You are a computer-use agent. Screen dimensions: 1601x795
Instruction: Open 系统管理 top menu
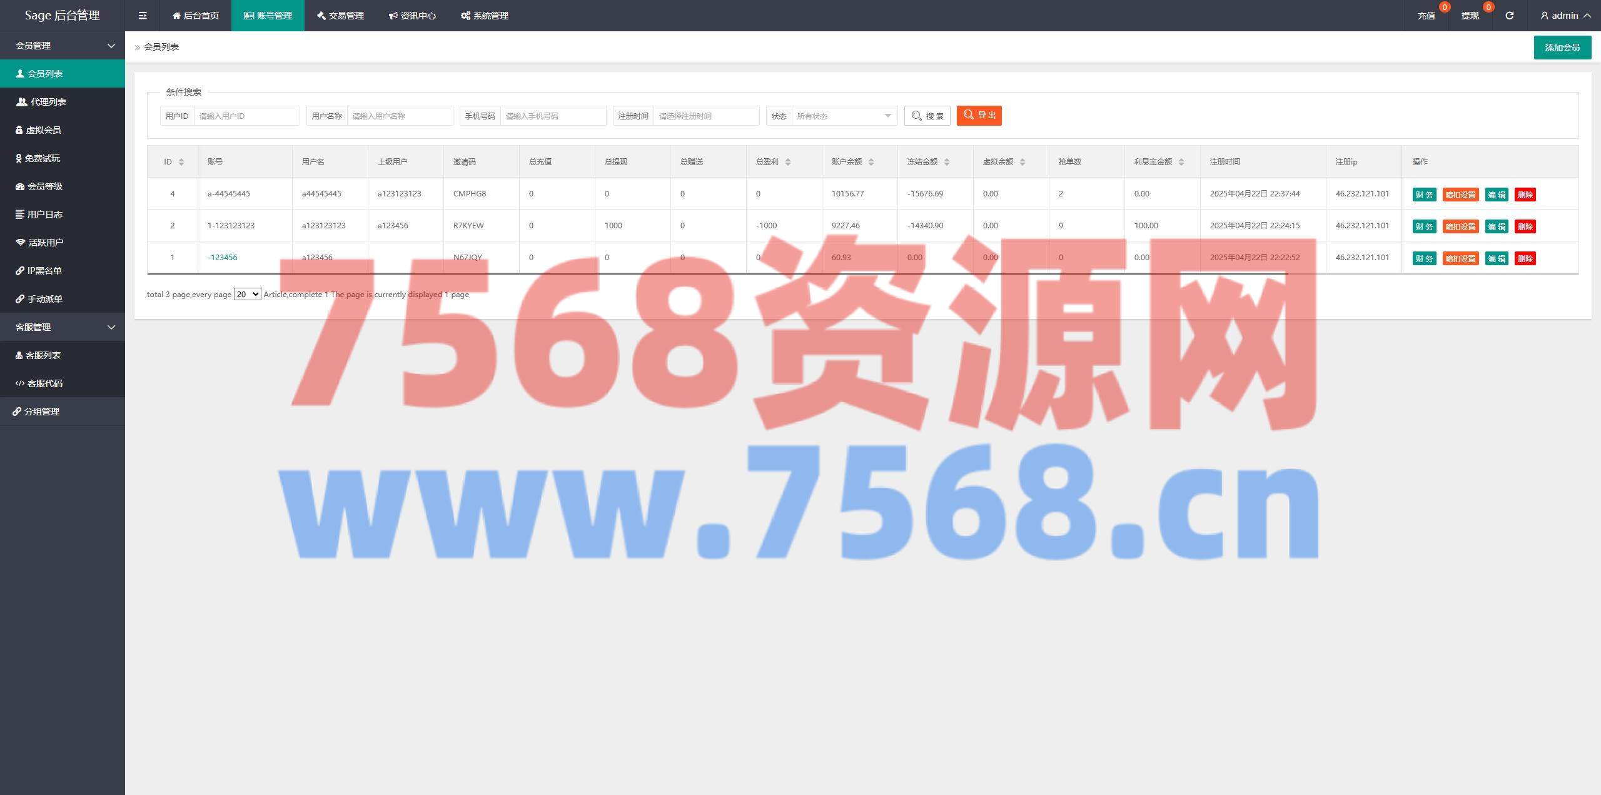click(x=485, y=16)
